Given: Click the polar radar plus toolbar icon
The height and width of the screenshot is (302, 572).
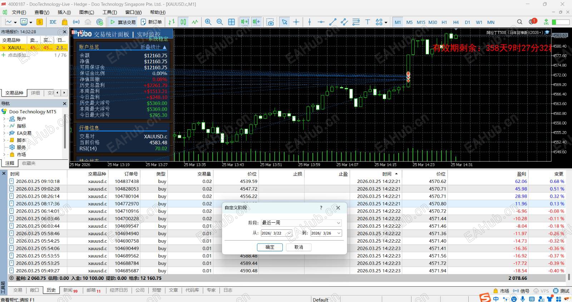Looking at the screenshot, I should pos(100,22).
